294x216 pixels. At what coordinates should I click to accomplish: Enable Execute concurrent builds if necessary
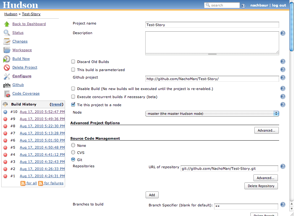tap(73, 97)
